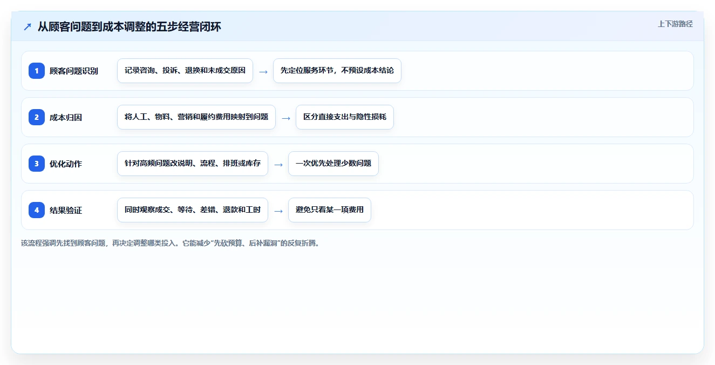715x365 pixels.
Task: Select the box 避免只看某一项费用
Action: [330, 210]
